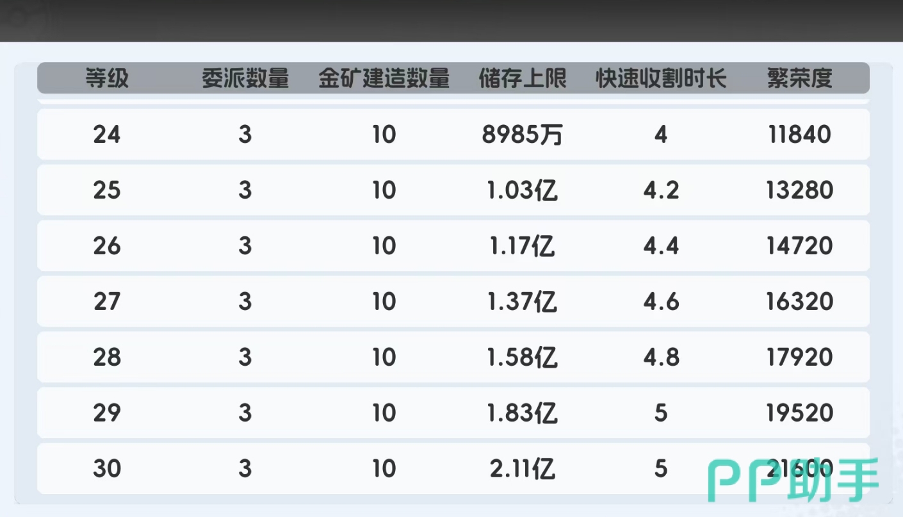Viewport: 903px width, 517px height.
Task: Click the level 30 row number
Action: (107, 469)
